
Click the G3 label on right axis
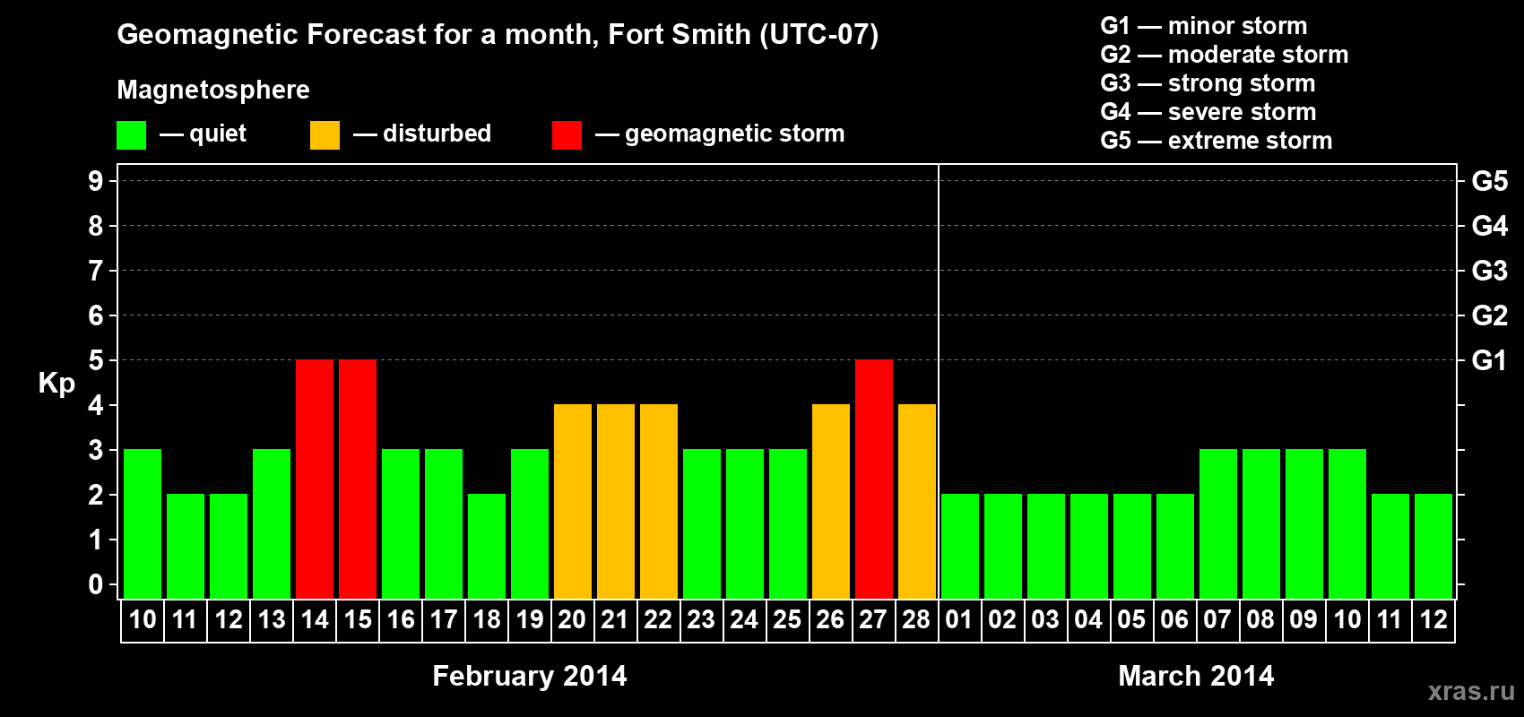tap(1490, 271)
